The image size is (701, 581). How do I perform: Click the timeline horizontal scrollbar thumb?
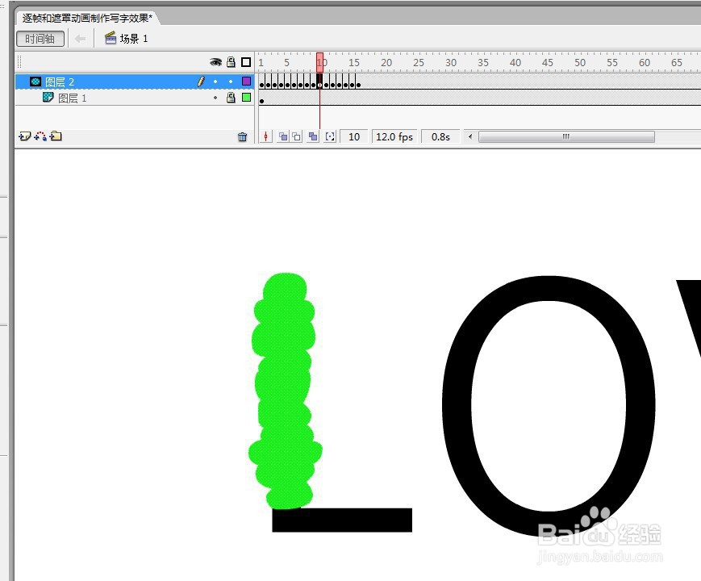566,136
